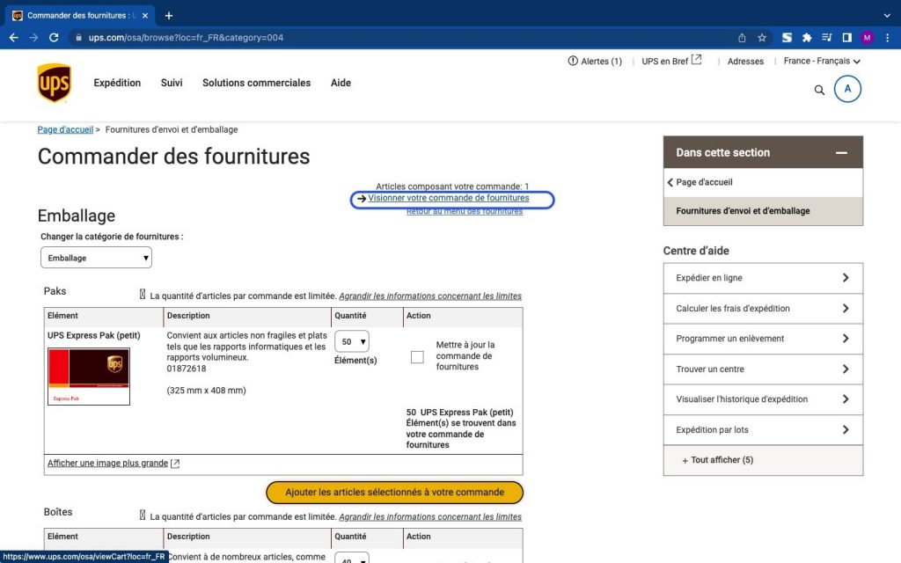This screenshot has width=901, height=563.
Task: Click Agrandir les informations link for Paks
Action: pyautogui.click(x=429, y=296)
